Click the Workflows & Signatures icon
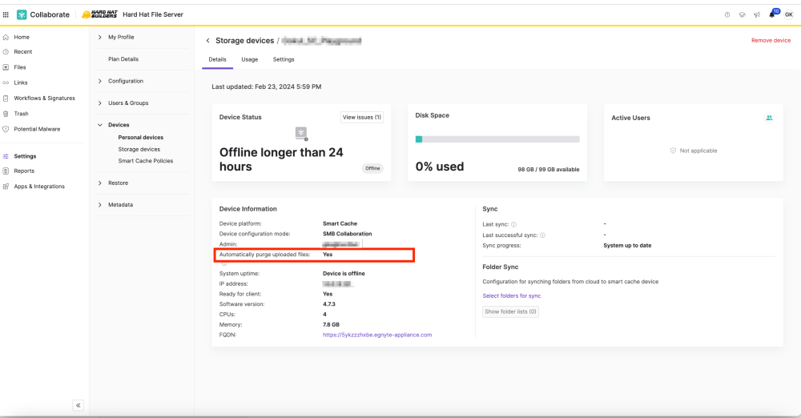Viewport: 801px width, 418px height. [6, 98]
